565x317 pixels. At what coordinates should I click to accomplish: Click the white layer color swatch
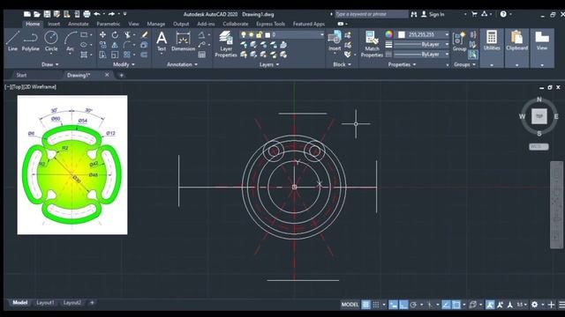point(267,35)
